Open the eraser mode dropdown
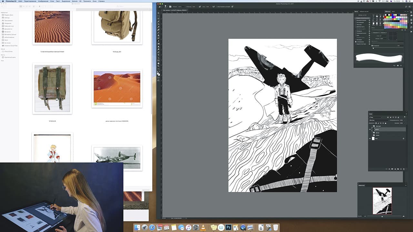413x232 pixels. tap(182, 6)
